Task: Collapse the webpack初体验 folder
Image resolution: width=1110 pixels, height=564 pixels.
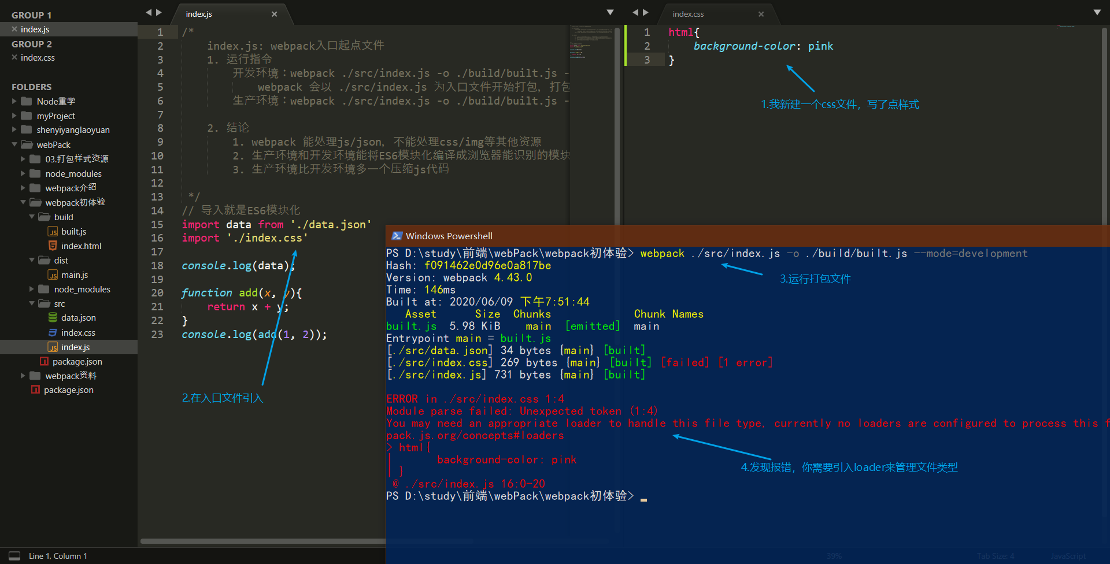Action: tap(23, 202)
